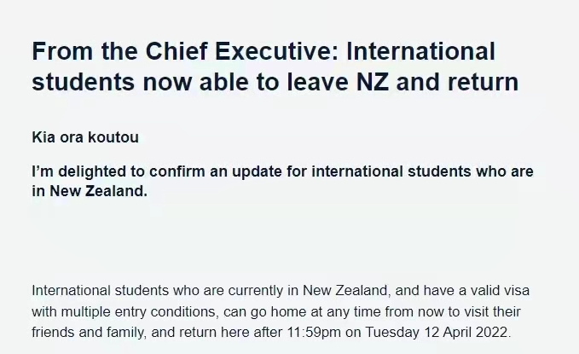Click the word 'return' at the headline's end
This screenshot has height=354, width=579.
(482, 84)
